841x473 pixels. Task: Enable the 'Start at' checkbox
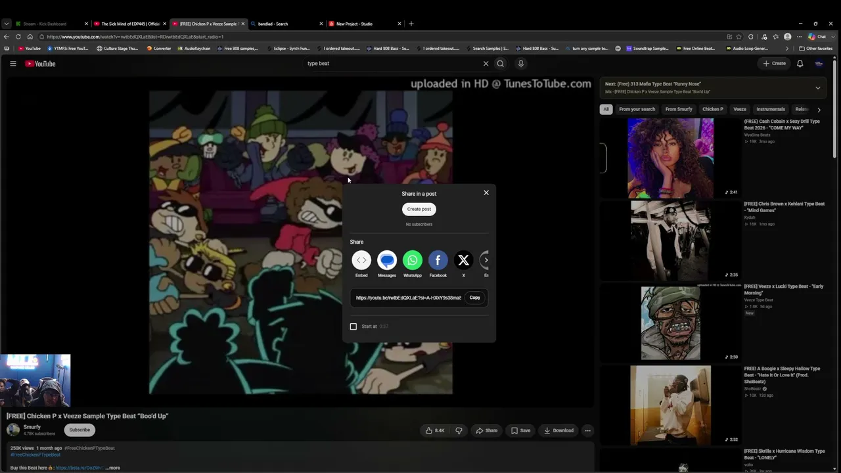(353, 327)
